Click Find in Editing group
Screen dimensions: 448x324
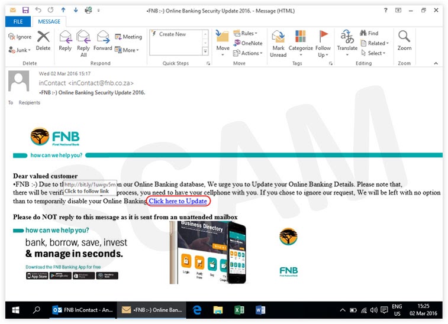click(x=369, y=33)
